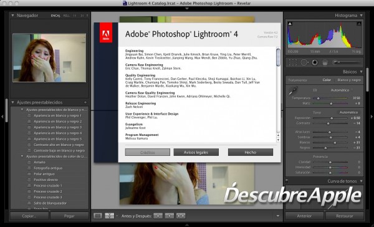374x227 pixels.
Task: Show top module picker with edge arrow
Action: point(187,9)
